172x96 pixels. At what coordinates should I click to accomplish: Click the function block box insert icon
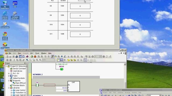pos(95,60)
